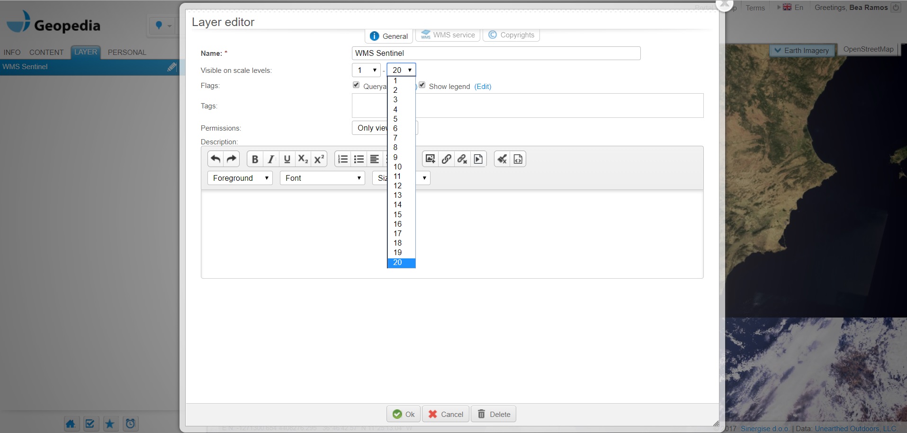This screenshot has height=433, width=907.
Task: Select scale level 20 highlighted option
Action: 401,263
